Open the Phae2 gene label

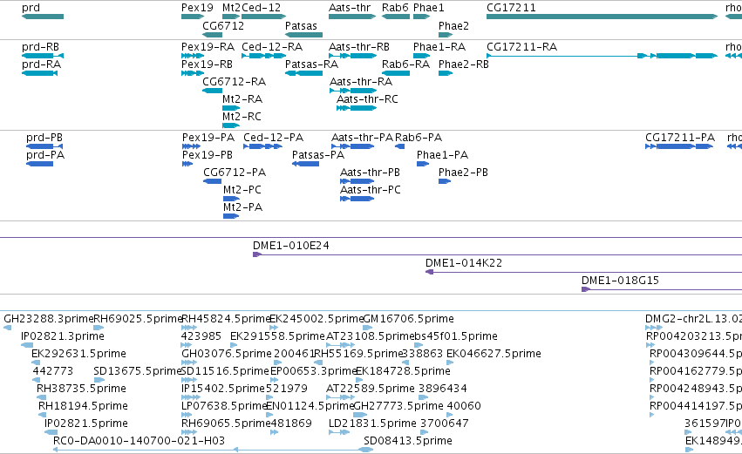(x=453, y=25)
